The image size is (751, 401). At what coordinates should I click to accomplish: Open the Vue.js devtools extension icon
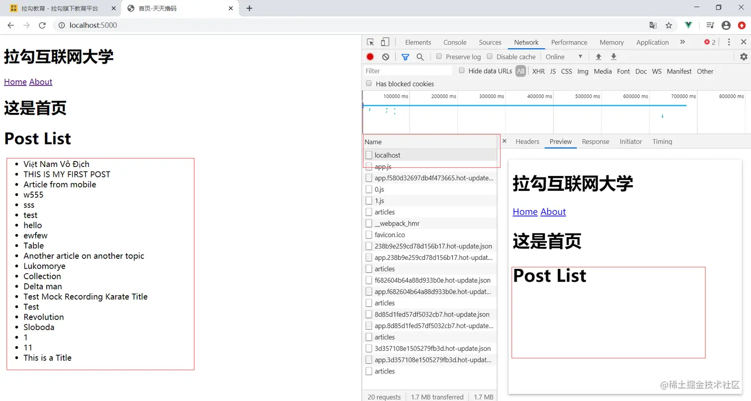pyautogui.click(x=688, y=25)
